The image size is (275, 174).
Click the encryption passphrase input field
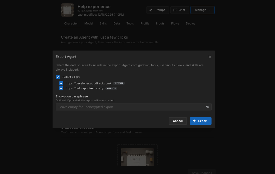[x=130, y=107]
